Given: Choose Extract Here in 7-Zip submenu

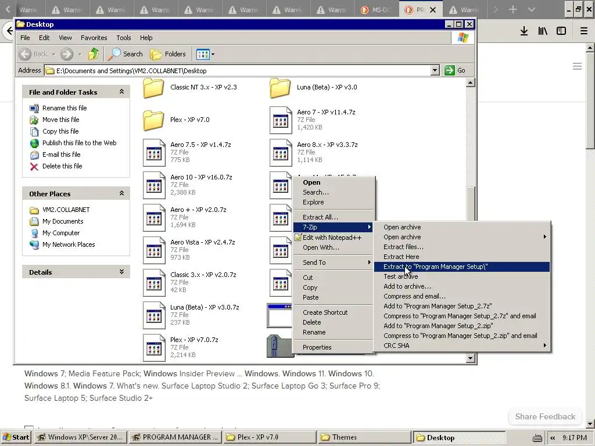Looking at the screenshot, I should [x=462, y=257].
